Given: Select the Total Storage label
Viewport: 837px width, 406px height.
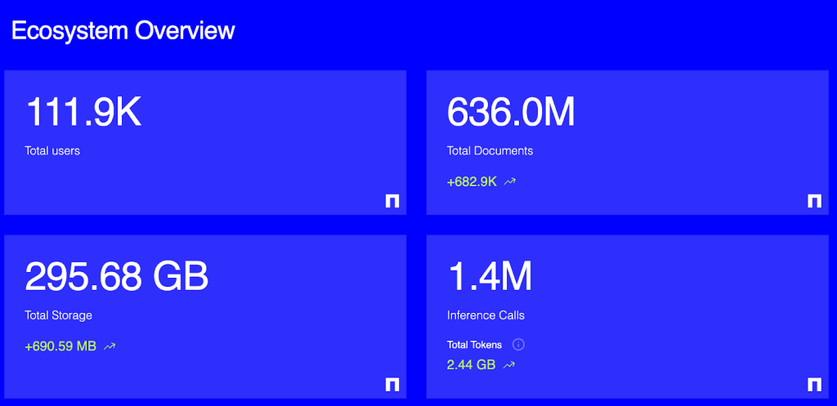Looking at the screenshot, I should (58, 315).
